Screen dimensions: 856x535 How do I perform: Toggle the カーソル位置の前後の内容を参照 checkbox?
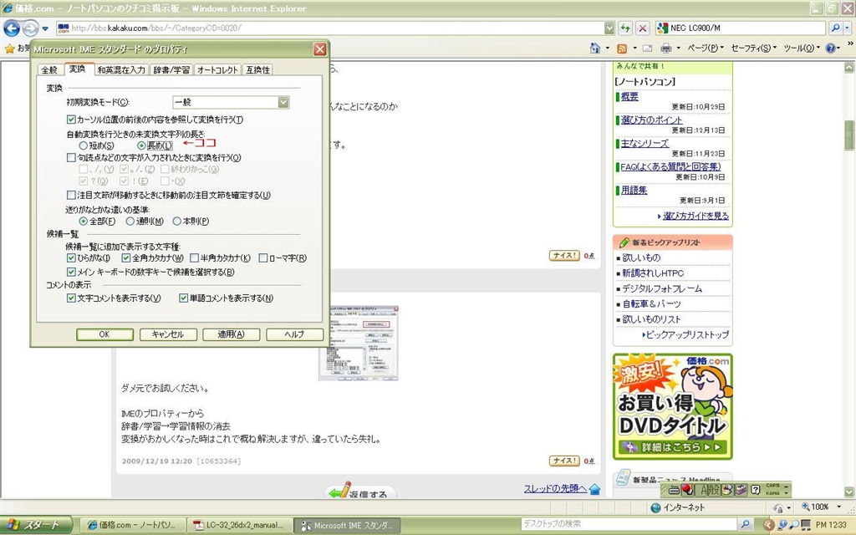pos(71,119)
